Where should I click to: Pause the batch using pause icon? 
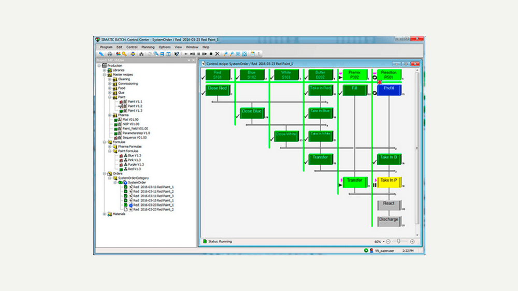198,54
